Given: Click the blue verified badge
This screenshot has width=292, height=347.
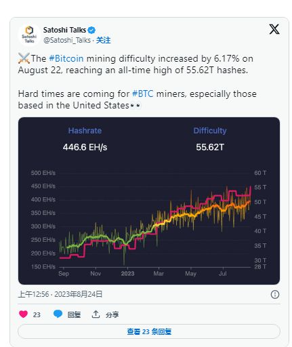Looking at the screenshot, I should (91, 30).
